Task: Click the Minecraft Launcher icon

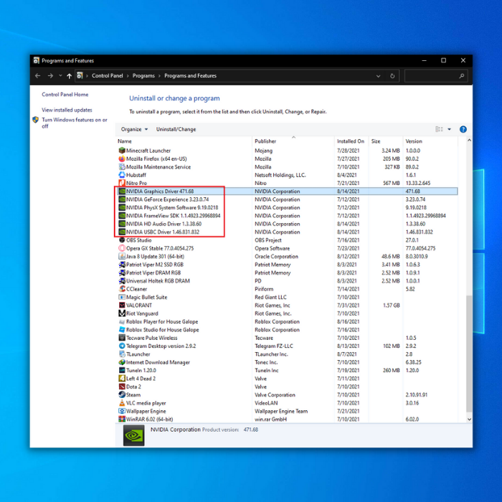Action: coord(122,151)
